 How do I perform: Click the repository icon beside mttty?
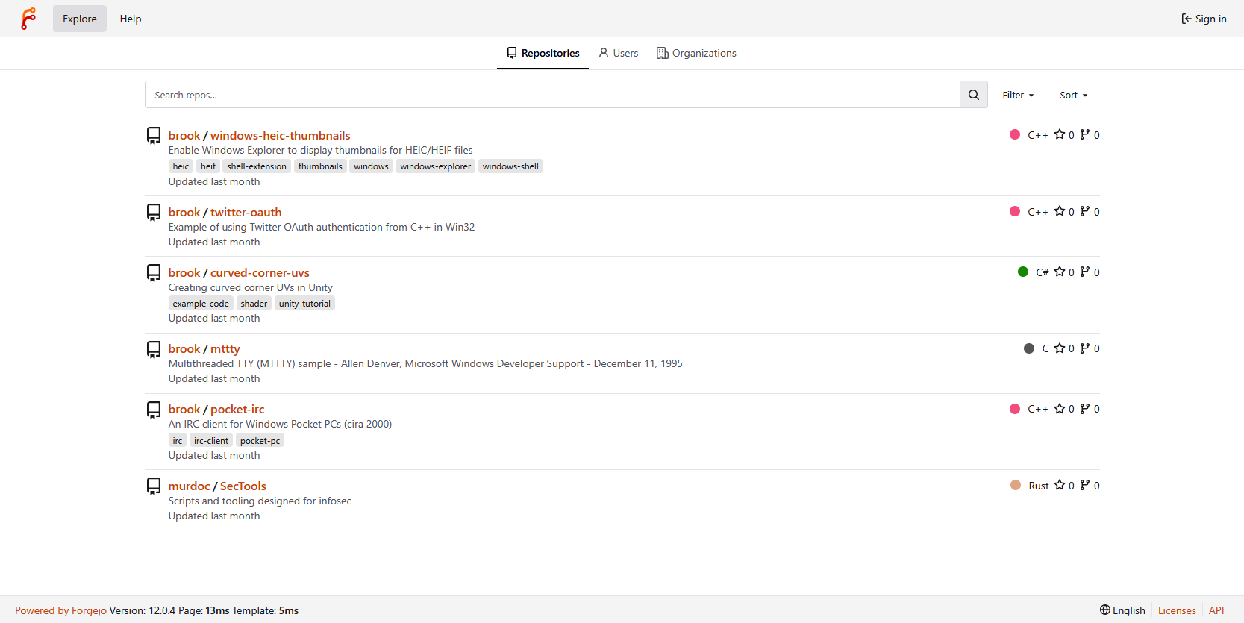click(x=154, y=348)
